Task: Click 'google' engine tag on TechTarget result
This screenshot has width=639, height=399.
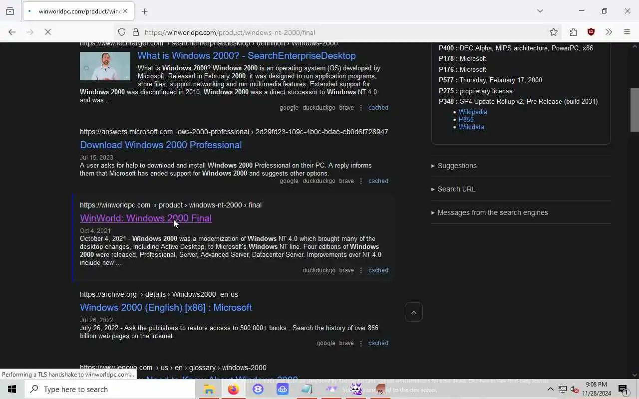Action: coord(289,108)
